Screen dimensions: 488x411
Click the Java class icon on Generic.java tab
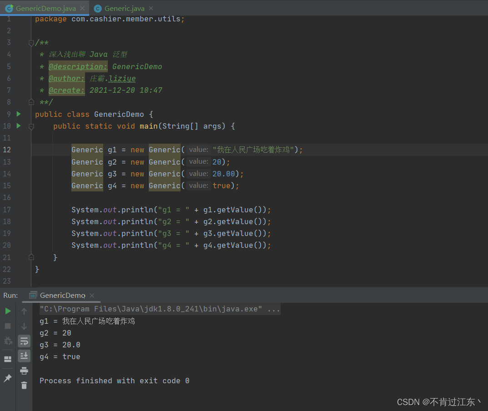pyautogui.click(x=98, y=9)
